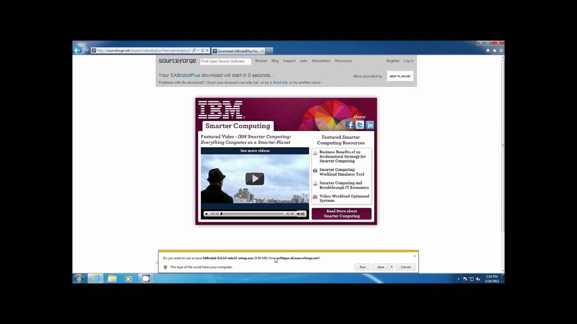
Task: Open the Tools gear icon
Action: coord(501,50)
